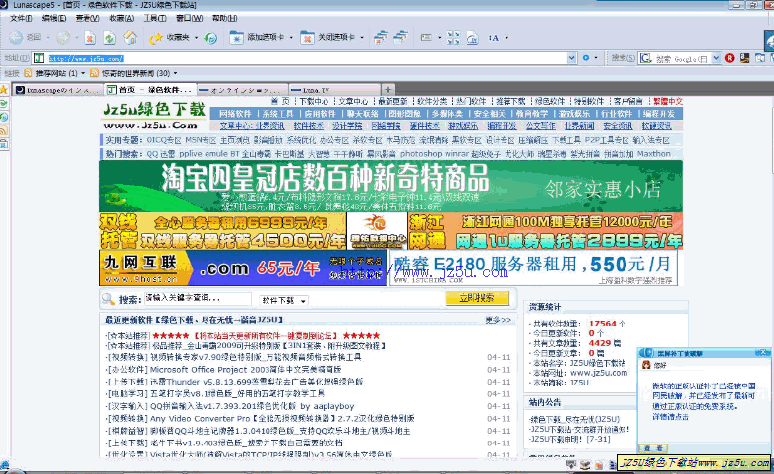The image size is (774, 474).
Task: Click the Forward navigation arrow icon
Action: click(63, 37)
